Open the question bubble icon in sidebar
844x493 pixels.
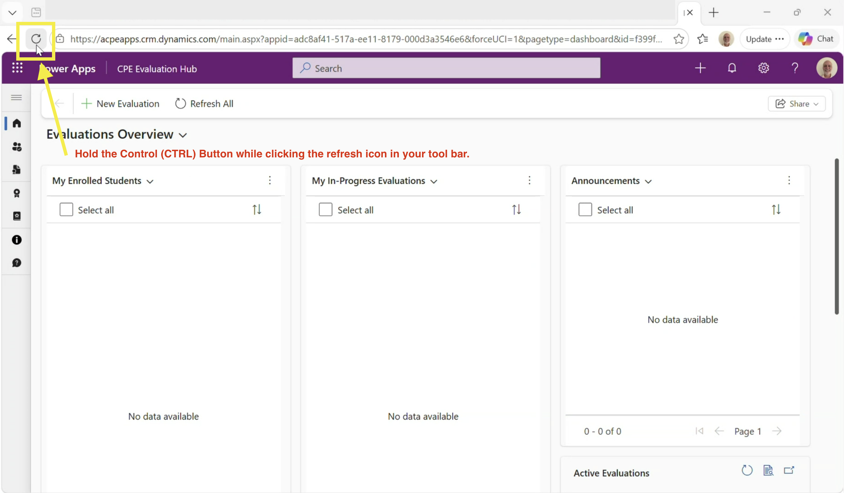coord(17,263)
